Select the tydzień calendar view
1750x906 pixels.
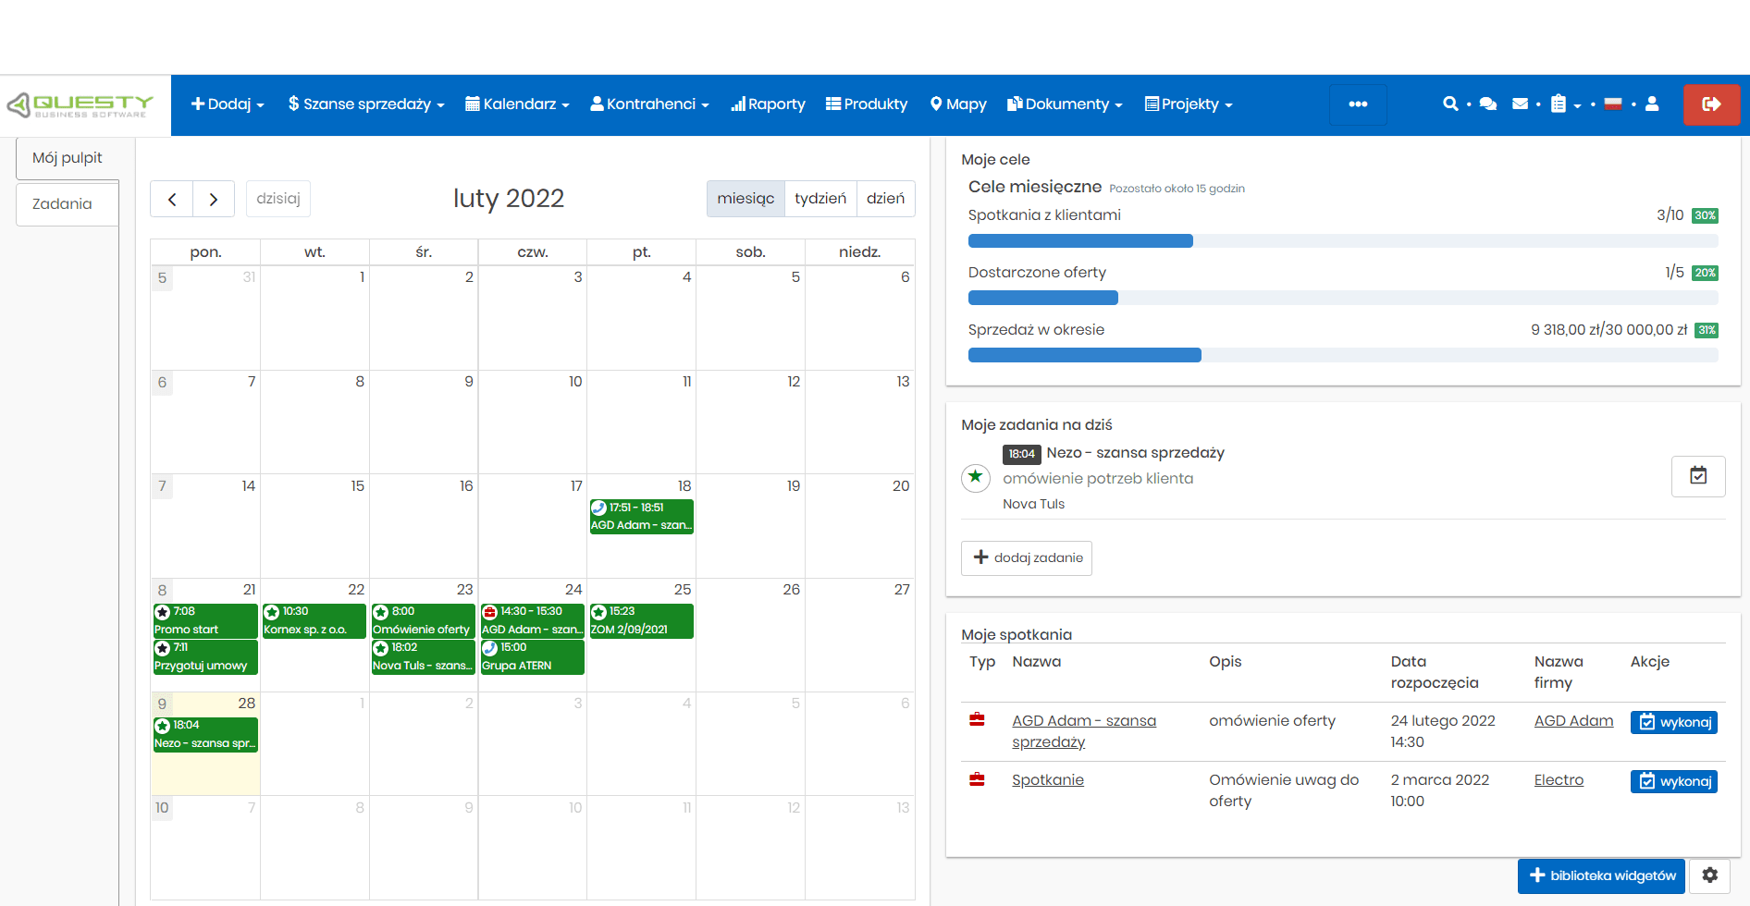tap(820, 199)
